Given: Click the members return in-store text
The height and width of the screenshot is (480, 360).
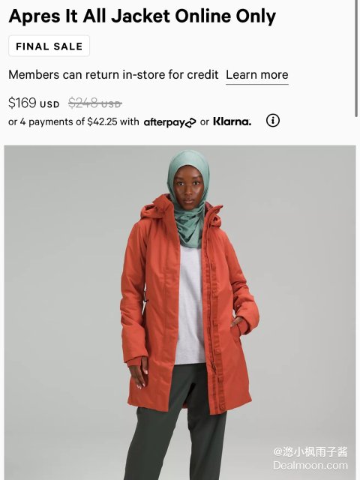Looking at the screenshot, I should click(x=113, y=75).
